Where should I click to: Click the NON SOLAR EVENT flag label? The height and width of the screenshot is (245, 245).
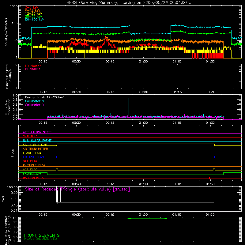[37, 141]
